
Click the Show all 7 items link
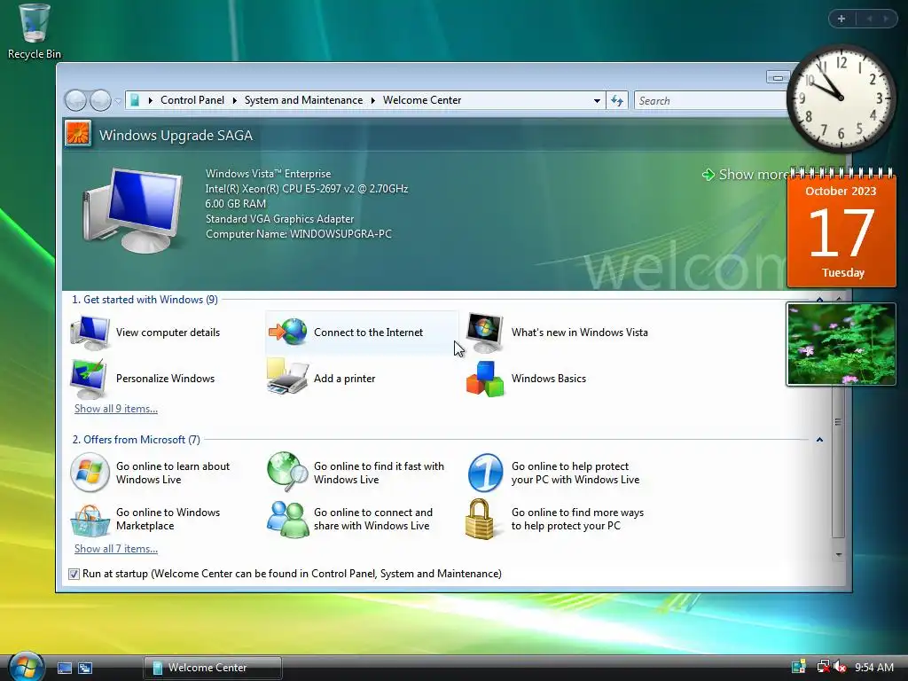(x=116, y=549)
